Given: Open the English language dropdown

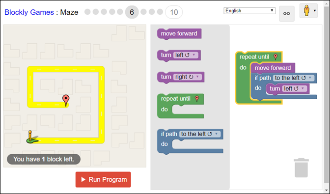Looking at the screenshot, I should pos(249,10).
